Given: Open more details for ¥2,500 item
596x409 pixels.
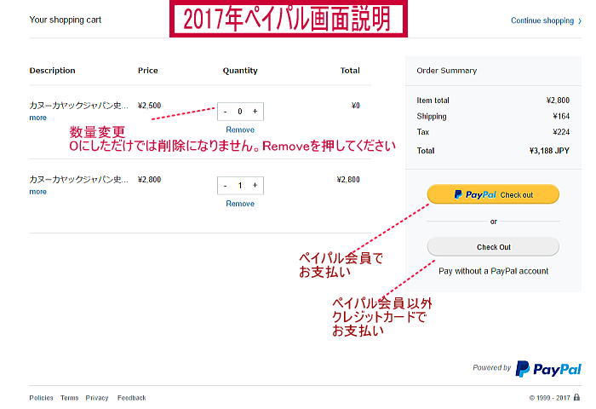Looking at the screenshot, I should pos(38,118).
